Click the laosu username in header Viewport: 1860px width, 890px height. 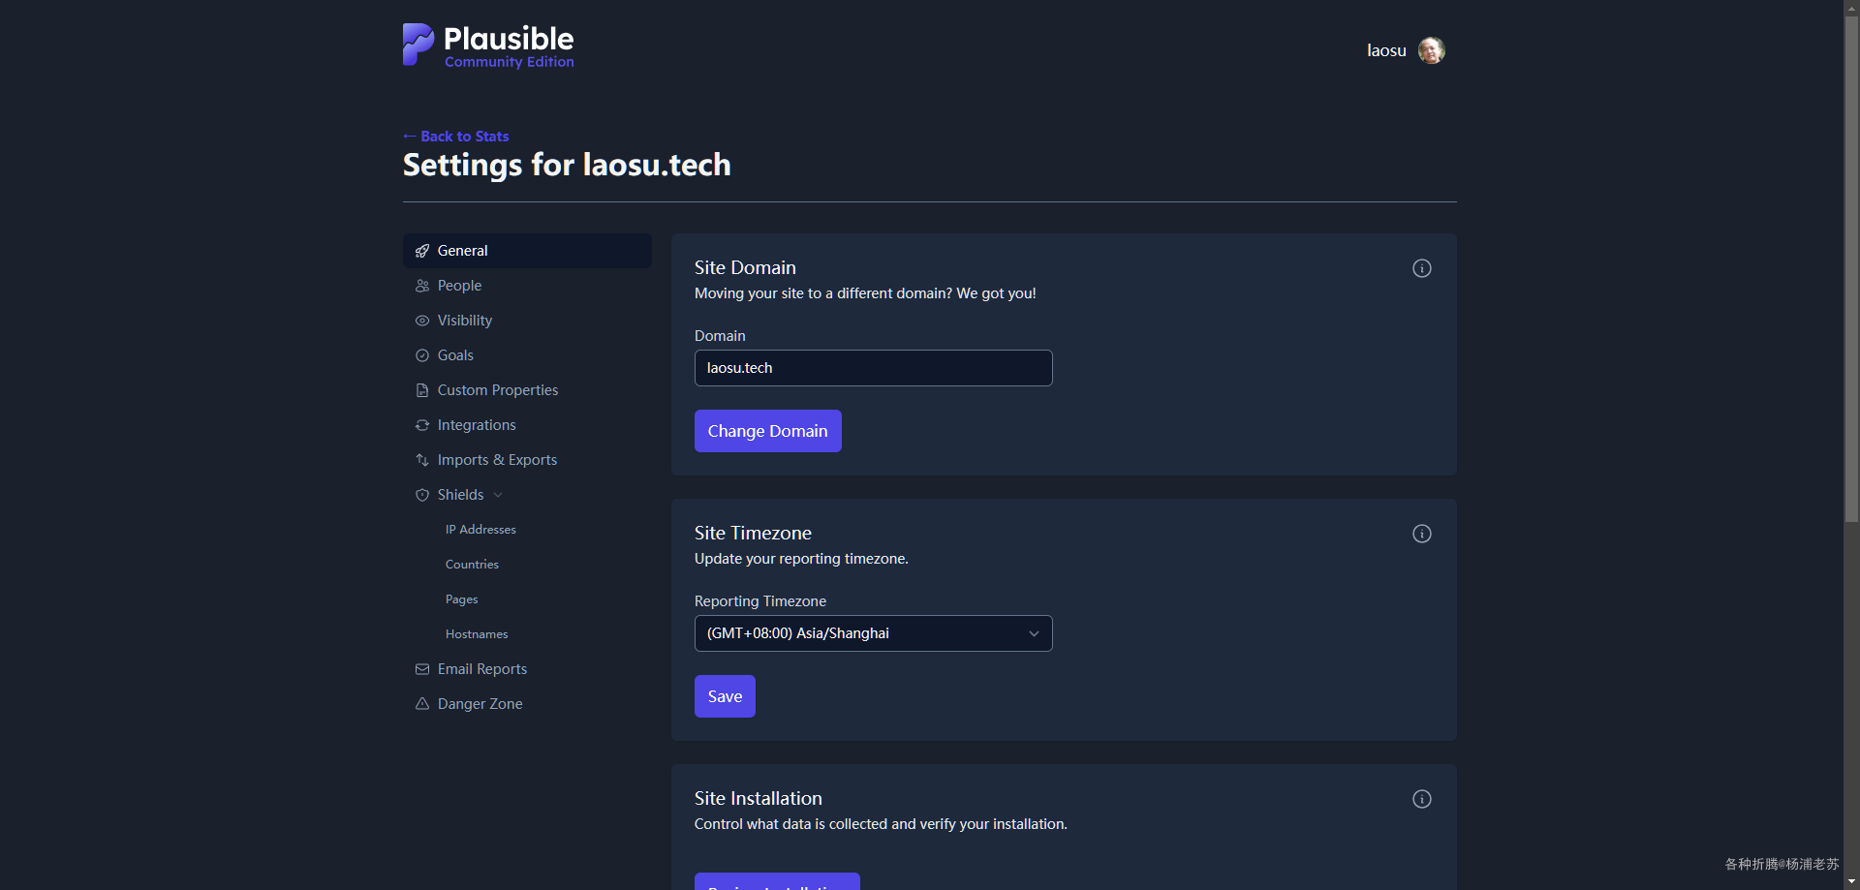click(1386, 50)
